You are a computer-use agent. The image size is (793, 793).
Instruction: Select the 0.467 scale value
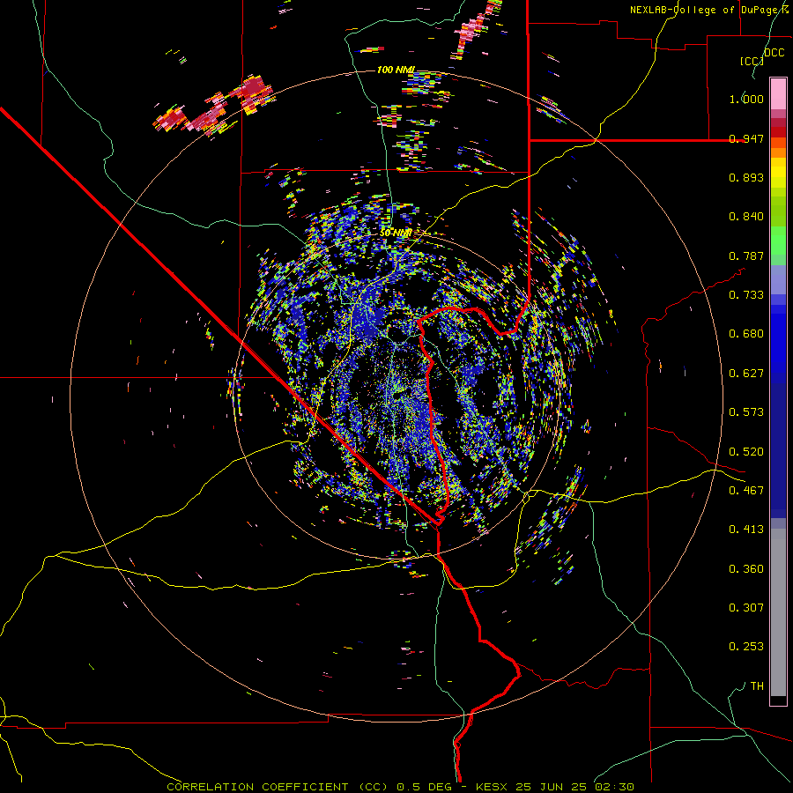click(746, 491)
